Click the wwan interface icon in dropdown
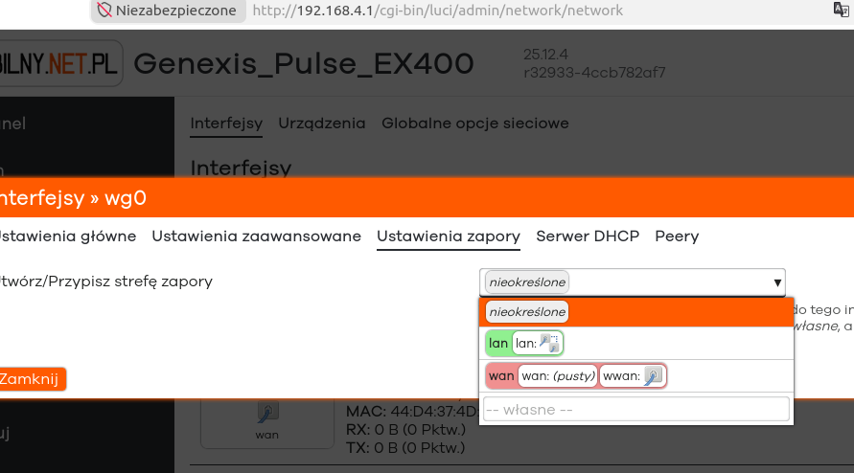 pyautogui.click(x=653, y=375)
